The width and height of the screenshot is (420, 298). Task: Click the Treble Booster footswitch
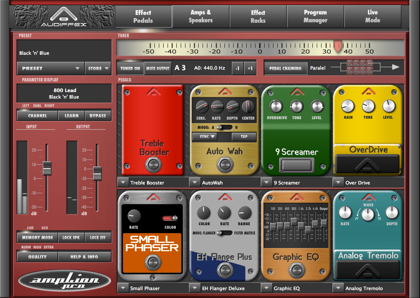point(154,164)
